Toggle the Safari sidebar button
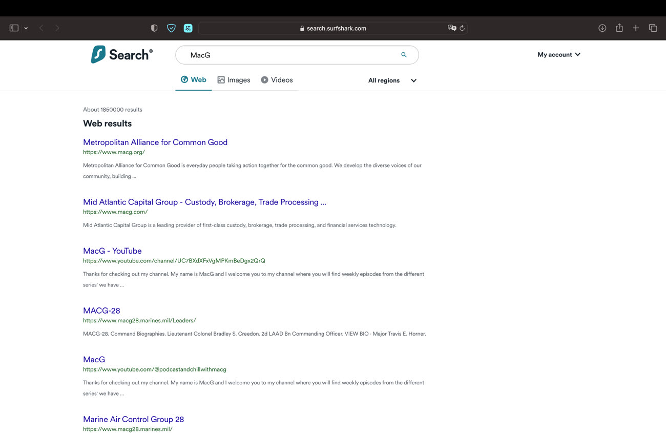Screen dimensions: 666x433 pyautogui.click(x=14, y=28)
